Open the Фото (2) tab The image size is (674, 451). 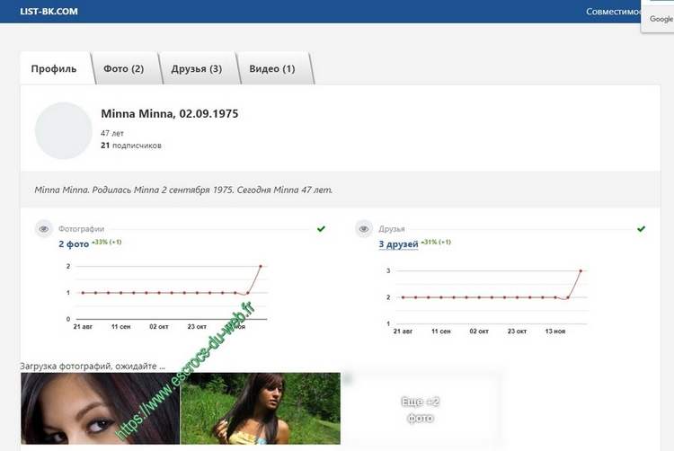coord(123,68)
